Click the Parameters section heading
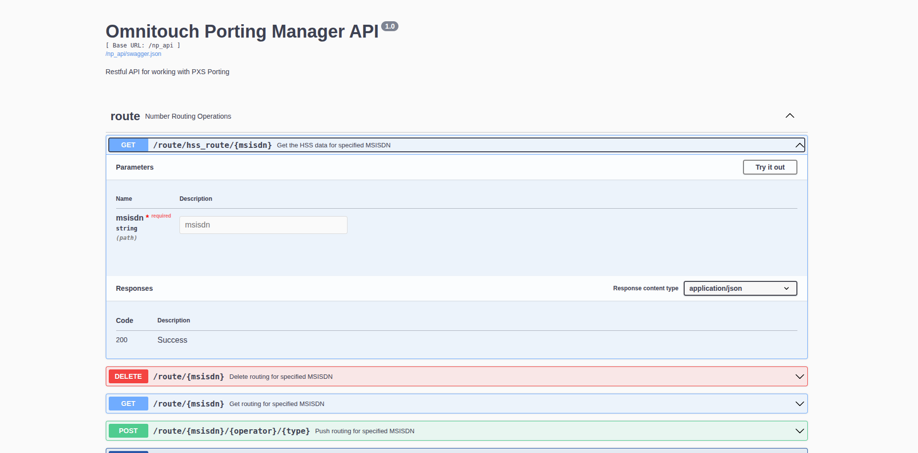 [x=135, y=167]
